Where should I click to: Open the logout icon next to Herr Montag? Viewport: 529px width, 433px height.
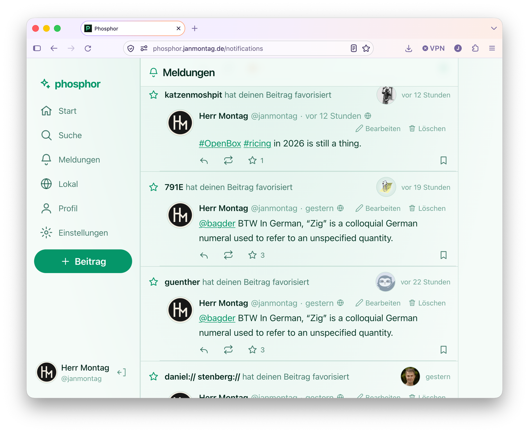(x=121, y=372)
